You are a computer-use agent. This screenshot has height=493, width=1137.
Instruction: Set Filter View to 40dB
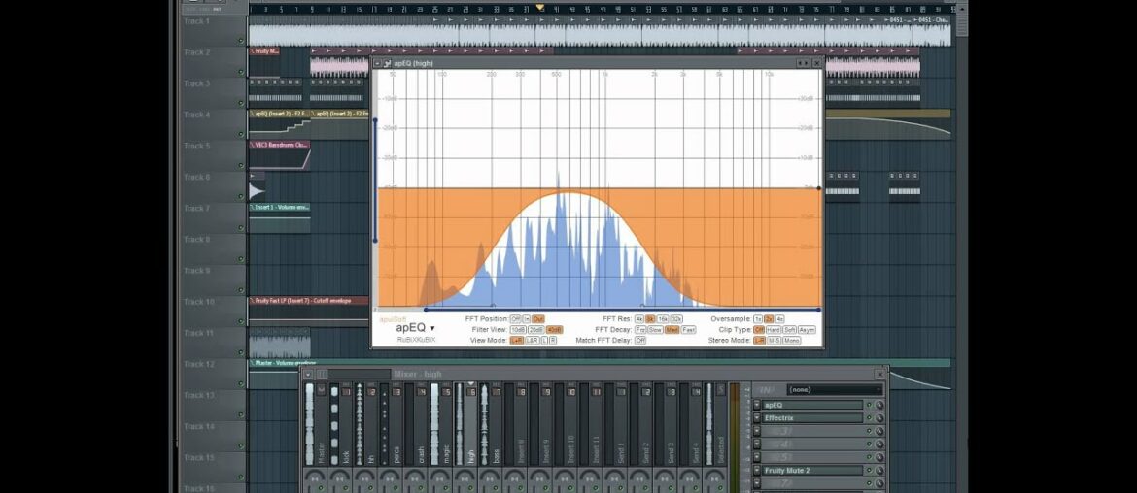(554, 329)
